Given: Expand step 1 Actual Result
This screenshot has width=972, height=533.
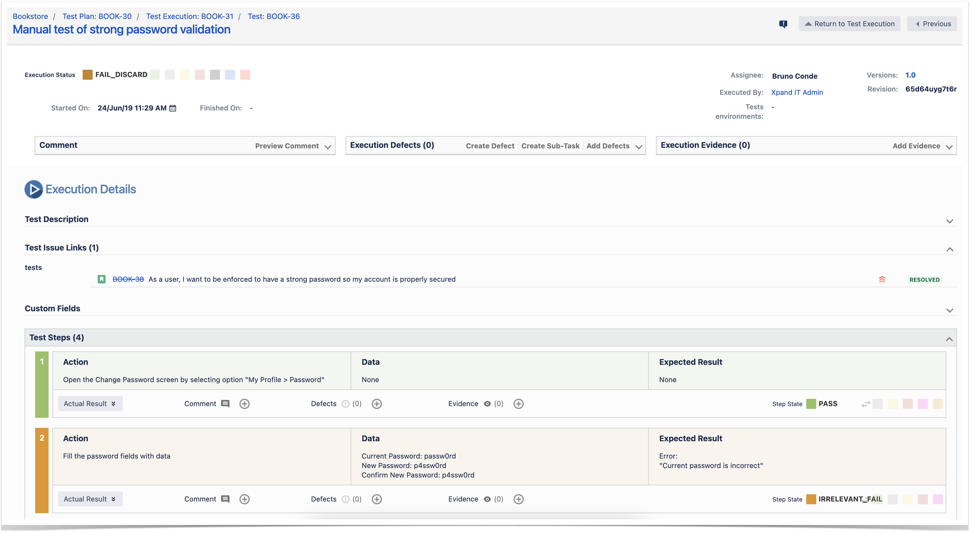Looking at the screenshot, I should (x=90, y=404).
